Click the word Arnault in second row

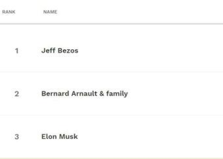click(x=84, y=93)
